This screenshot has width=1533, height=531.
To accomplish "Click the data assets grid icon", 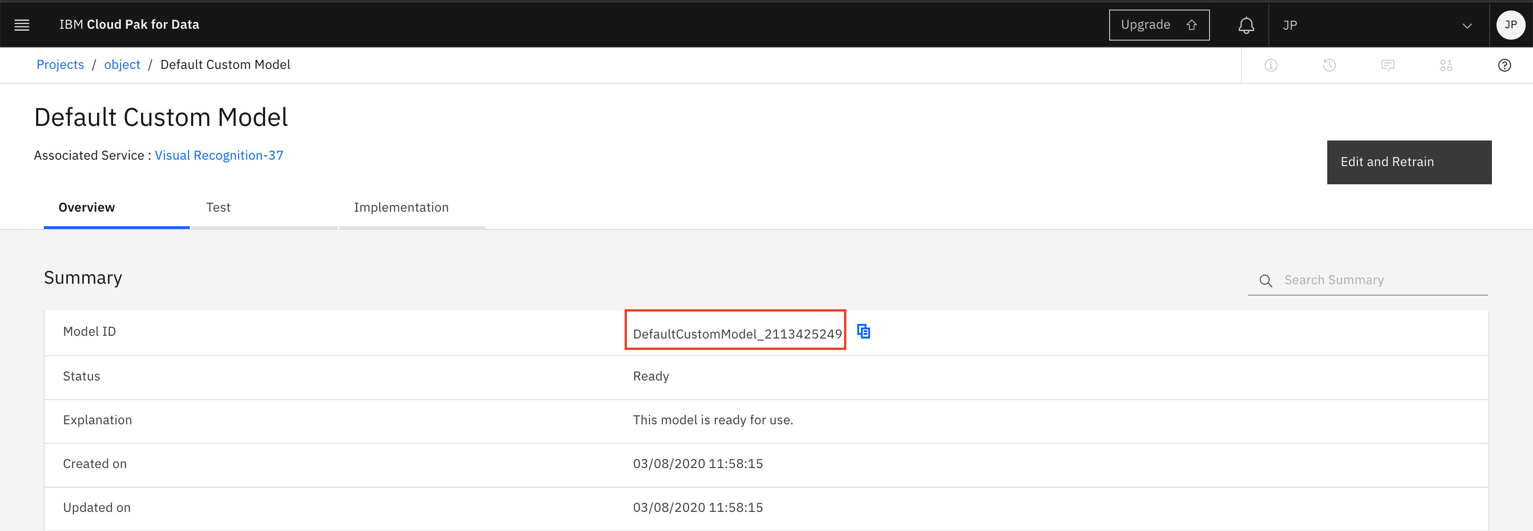I will click(1445, 66).
